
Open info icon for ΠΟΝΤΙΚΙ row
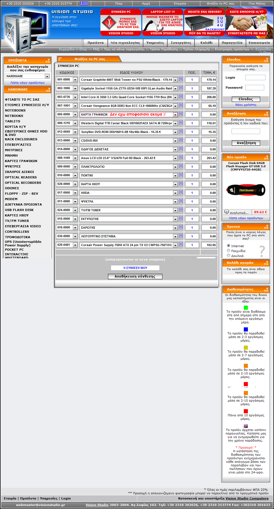point(181,175)
